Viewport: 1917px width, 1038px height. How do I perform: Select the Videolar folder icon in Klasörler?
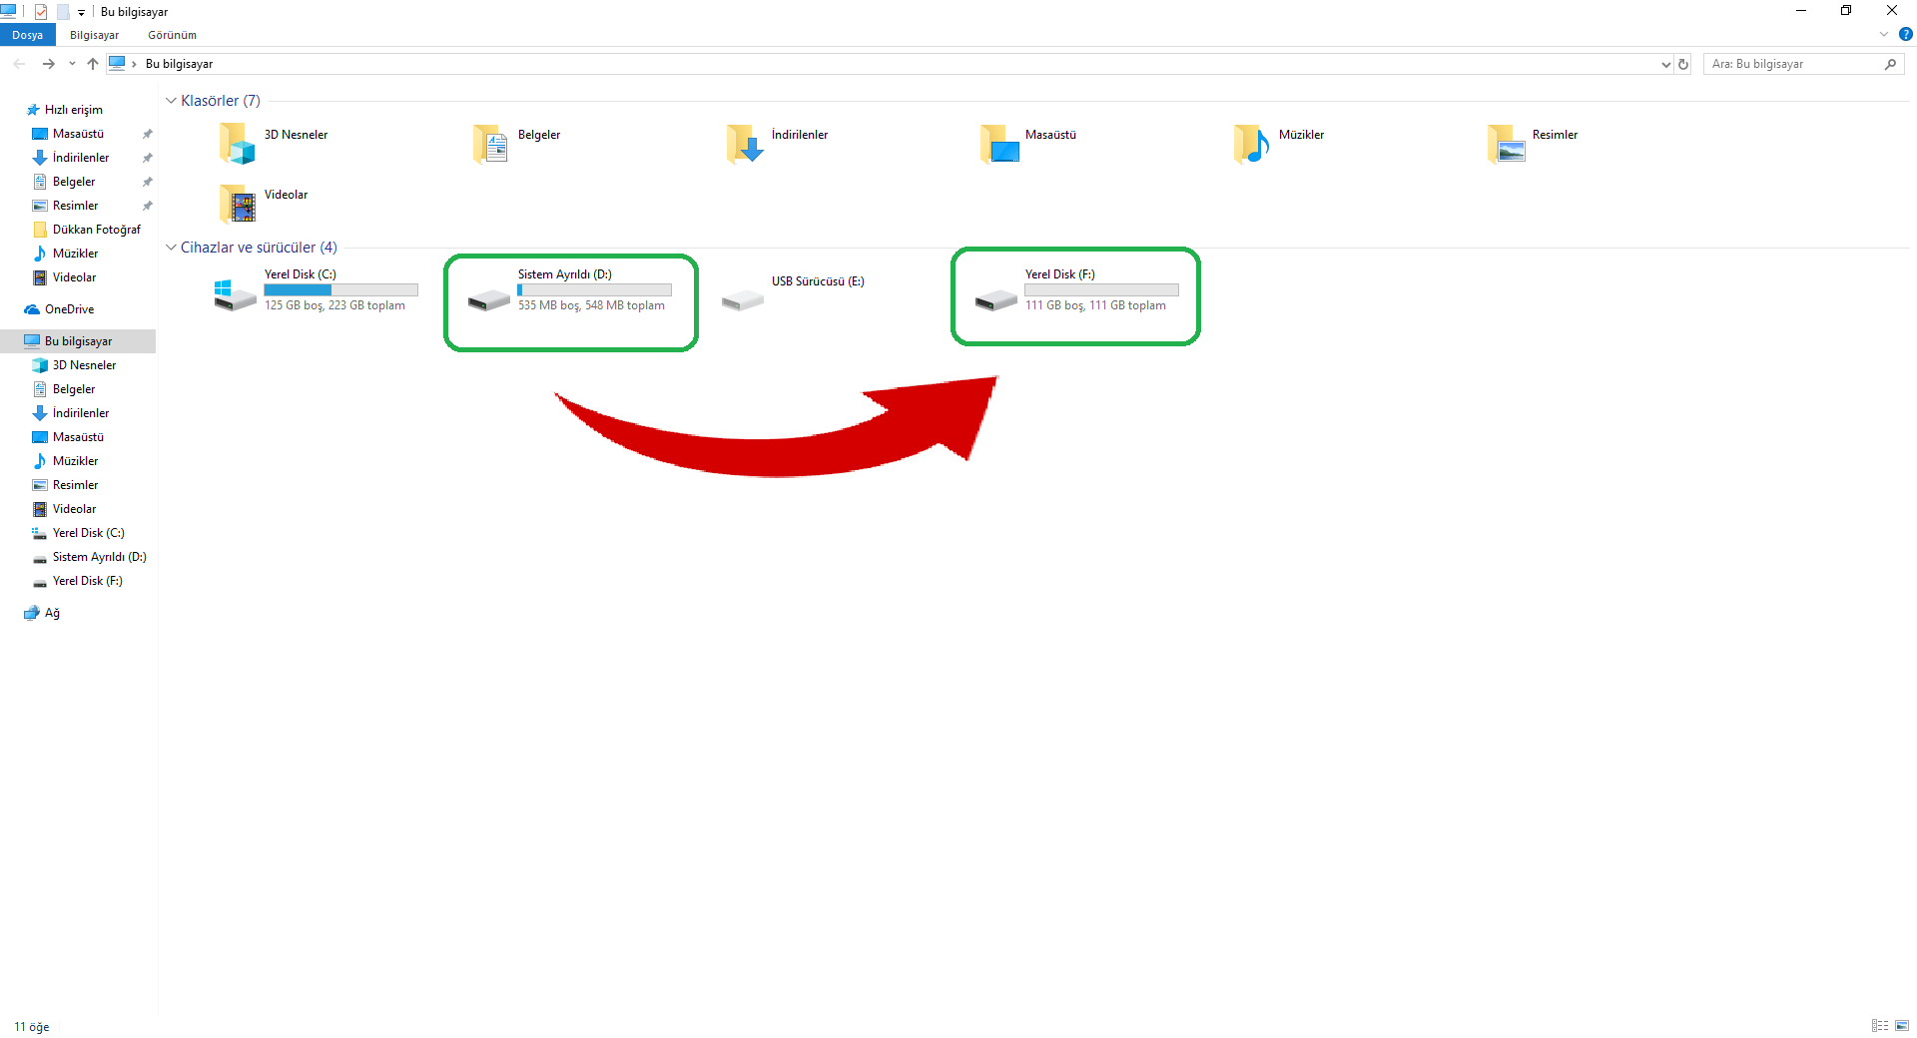pos(238,204)
